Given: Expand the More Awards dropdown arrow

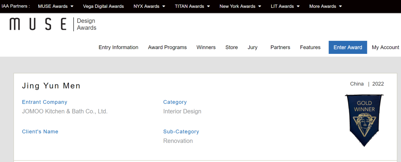Looking at the screenshot, I should 340,6.
